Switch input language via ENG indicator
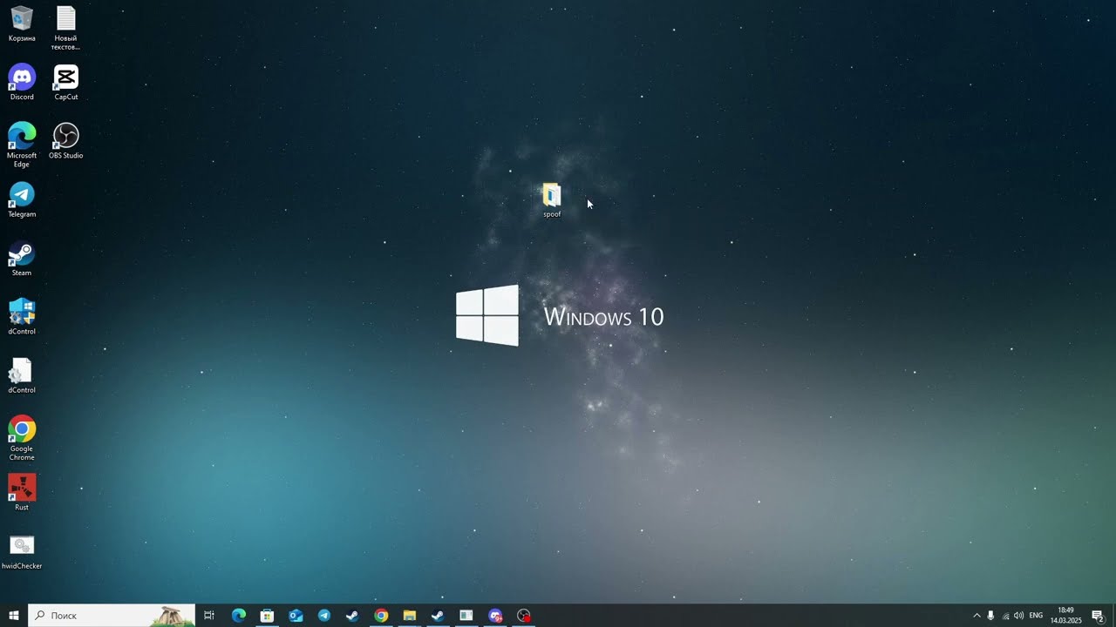Viewport: 1116px width, 627px height. (1036, 616)
